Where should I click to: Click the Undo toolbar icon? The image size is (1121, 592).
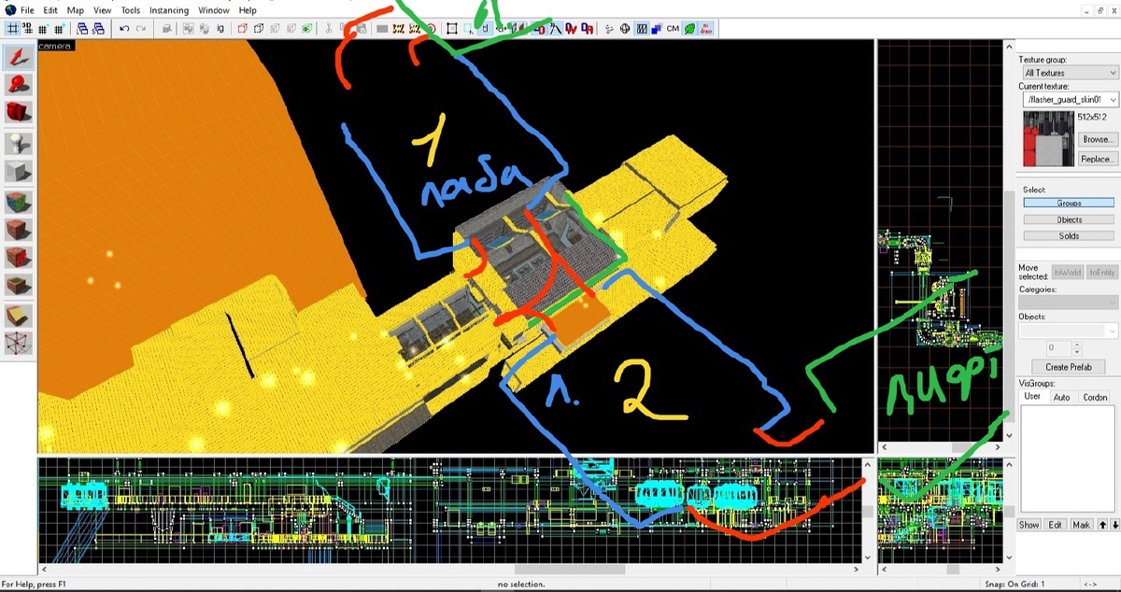pyautogui.click(x=124, y=29)
